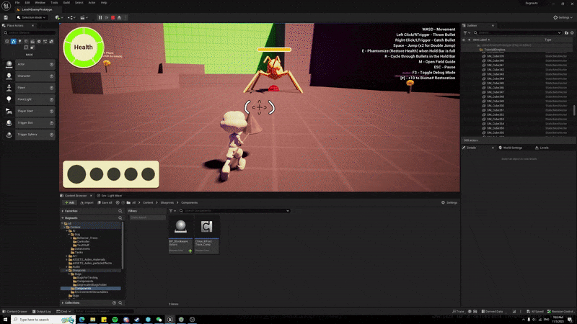Toggle the visibility eye column in Outliner
Screen dimensions: 577x324
click(x=464, y=40)
